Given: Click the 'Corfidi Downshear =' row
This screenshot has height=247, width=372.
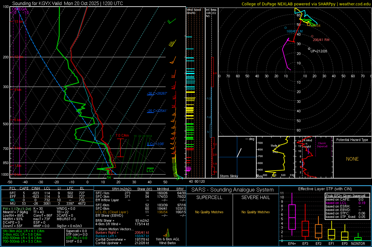Looking at the screenshot, I should [122, 239].
